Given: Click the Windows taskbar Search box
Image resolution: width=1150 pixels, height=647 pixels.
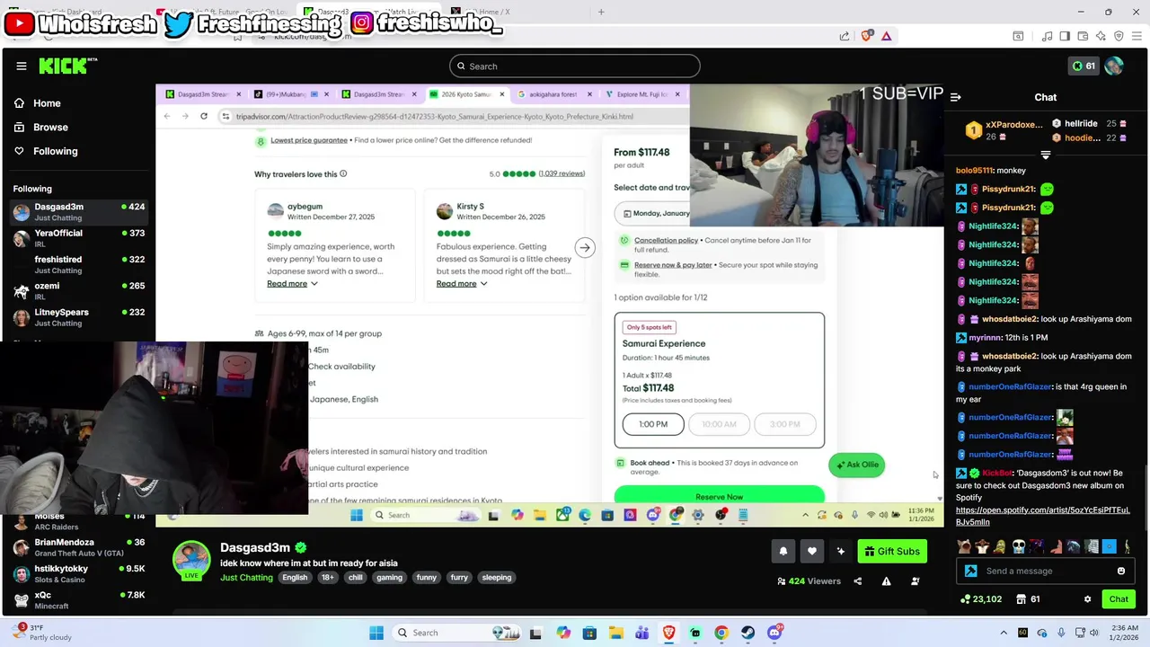Looking at the screenshot, I should click(x=456, y=633).
